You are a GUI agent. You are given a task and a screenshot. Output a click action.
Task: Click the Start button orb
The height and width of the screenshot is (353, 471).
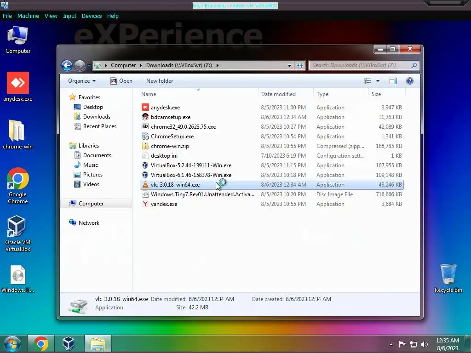pos(12,344)
